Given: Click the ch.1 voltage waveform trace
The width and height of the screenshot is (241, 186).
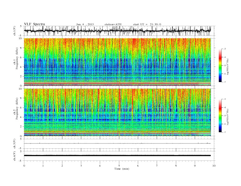Looking at the screenshot, I should (x=117, y=31).
